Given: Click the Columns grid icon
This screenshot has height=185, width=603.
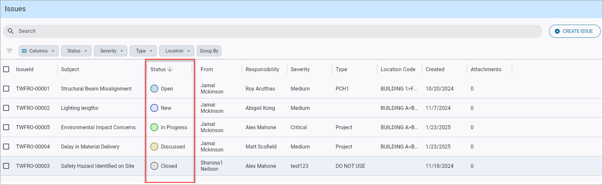Looking at the screenshot, I should click(x=24, y=51).
